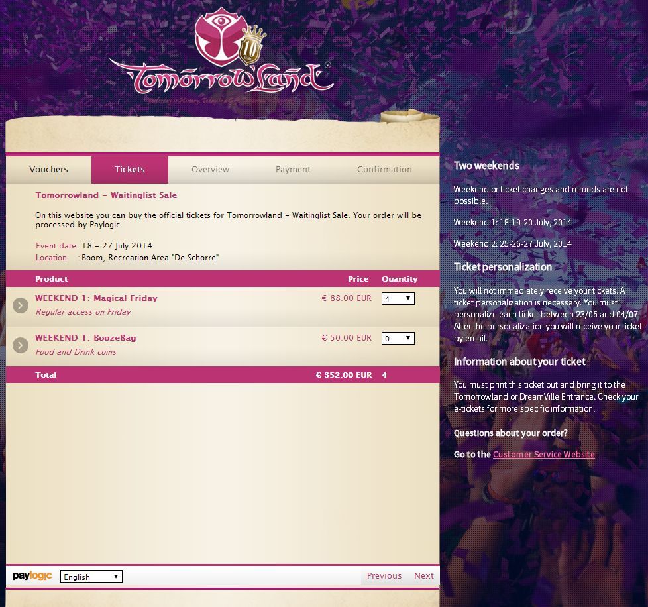Open the English language selector
648x607 pixels.
pyautogui.click(x=91, y=577)
